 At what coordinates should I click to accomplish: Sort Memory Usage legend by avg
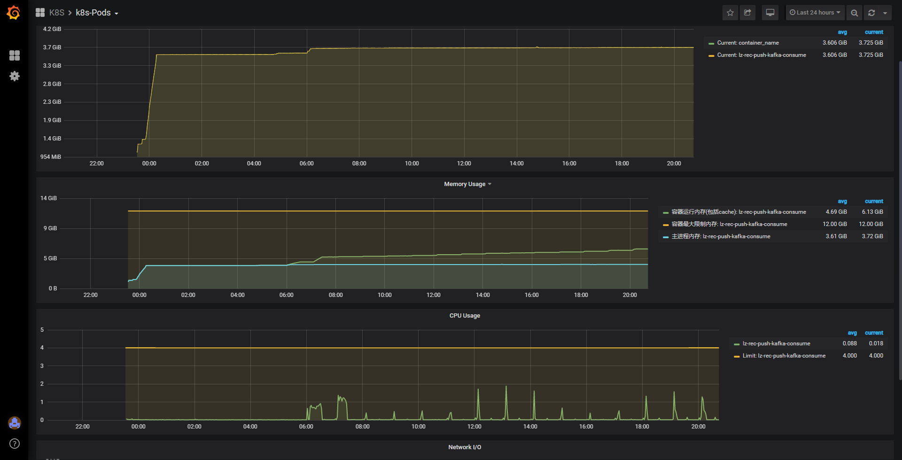842,201
